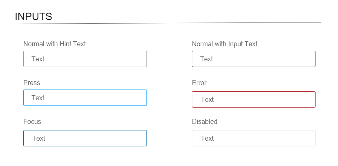The width and height of the screenshot is (338, 166).
Task: Click the greyed-out Disabled input field
Action: (254, 138)
